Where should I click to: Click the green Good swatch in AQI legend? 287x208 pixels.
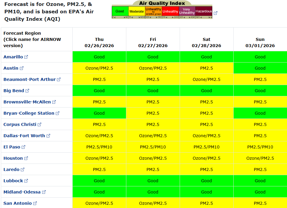tap(120, 11)
